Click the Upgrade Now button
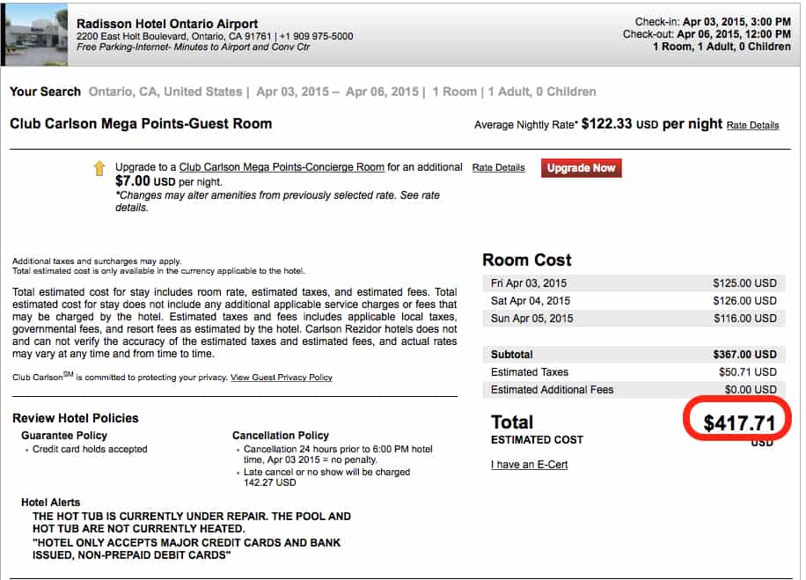 click(581, 168)
